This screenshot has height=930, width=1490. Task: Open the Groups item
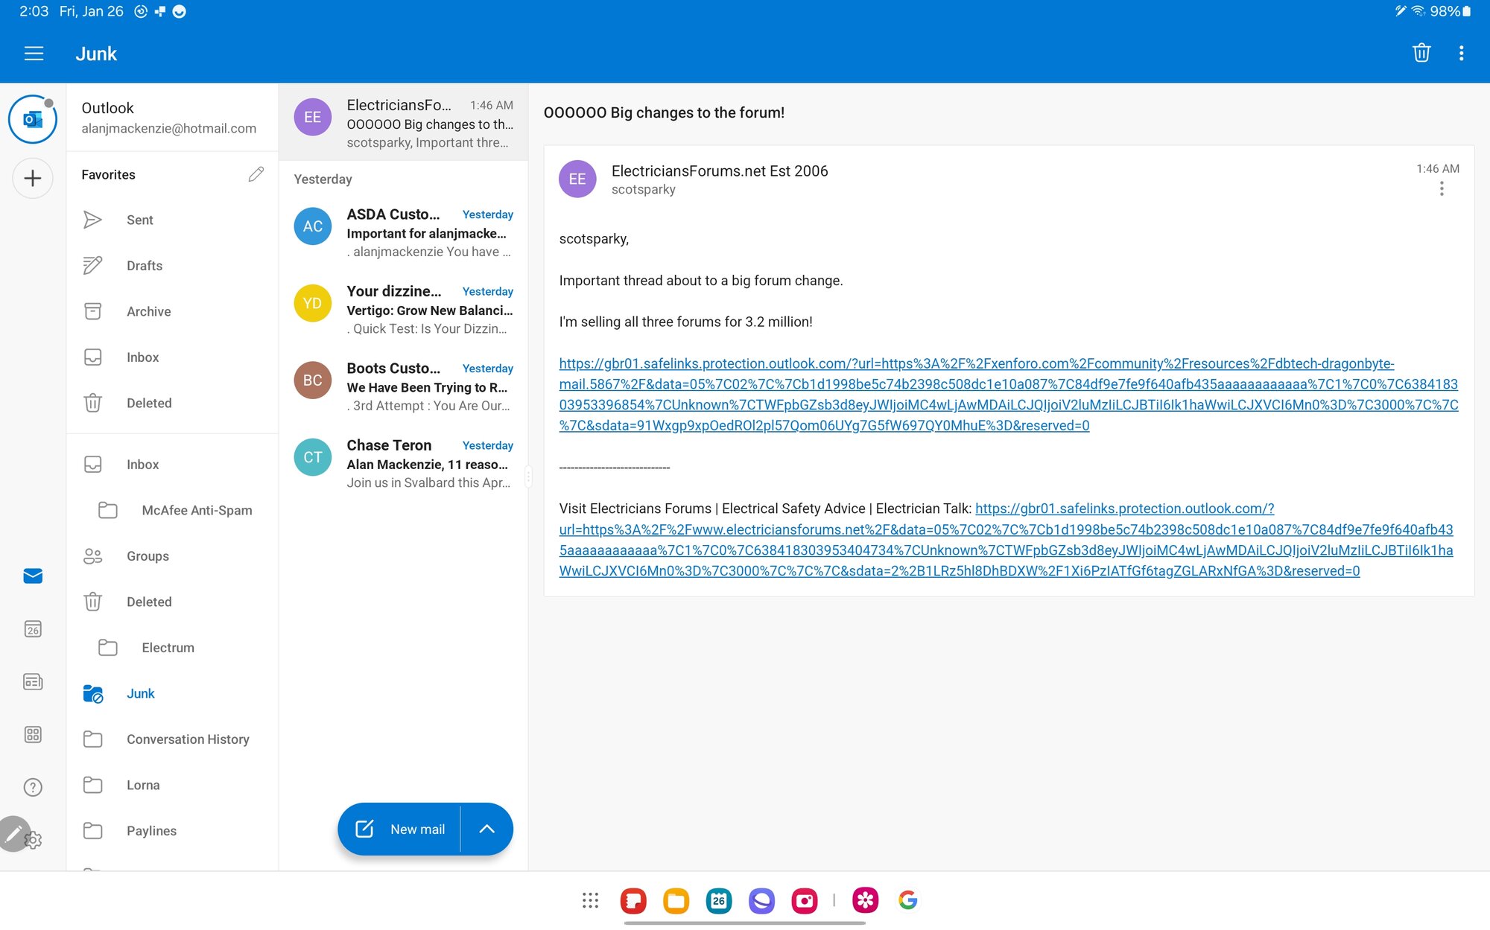click(172, 556)
